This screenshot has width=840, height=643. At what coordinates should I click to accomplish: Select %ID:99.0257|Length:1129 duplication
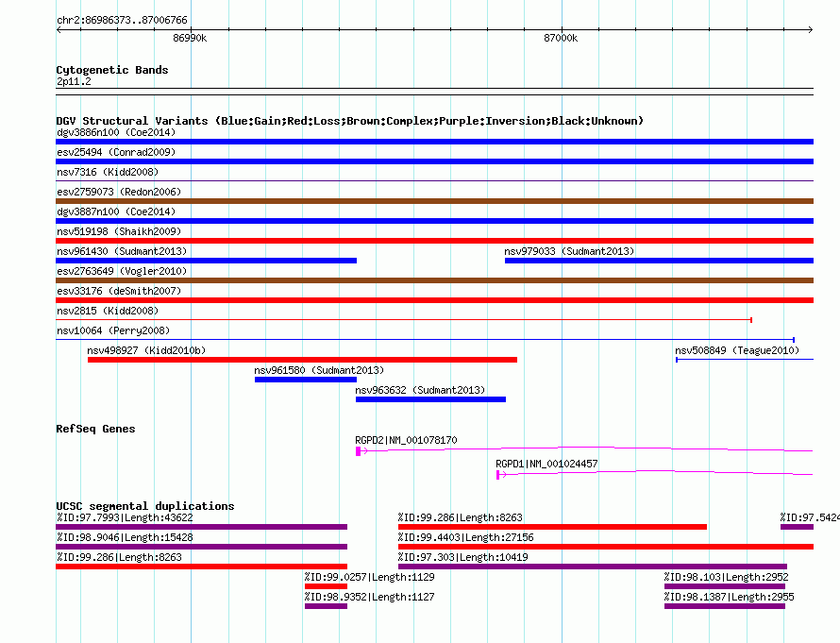tap(326, 586)
